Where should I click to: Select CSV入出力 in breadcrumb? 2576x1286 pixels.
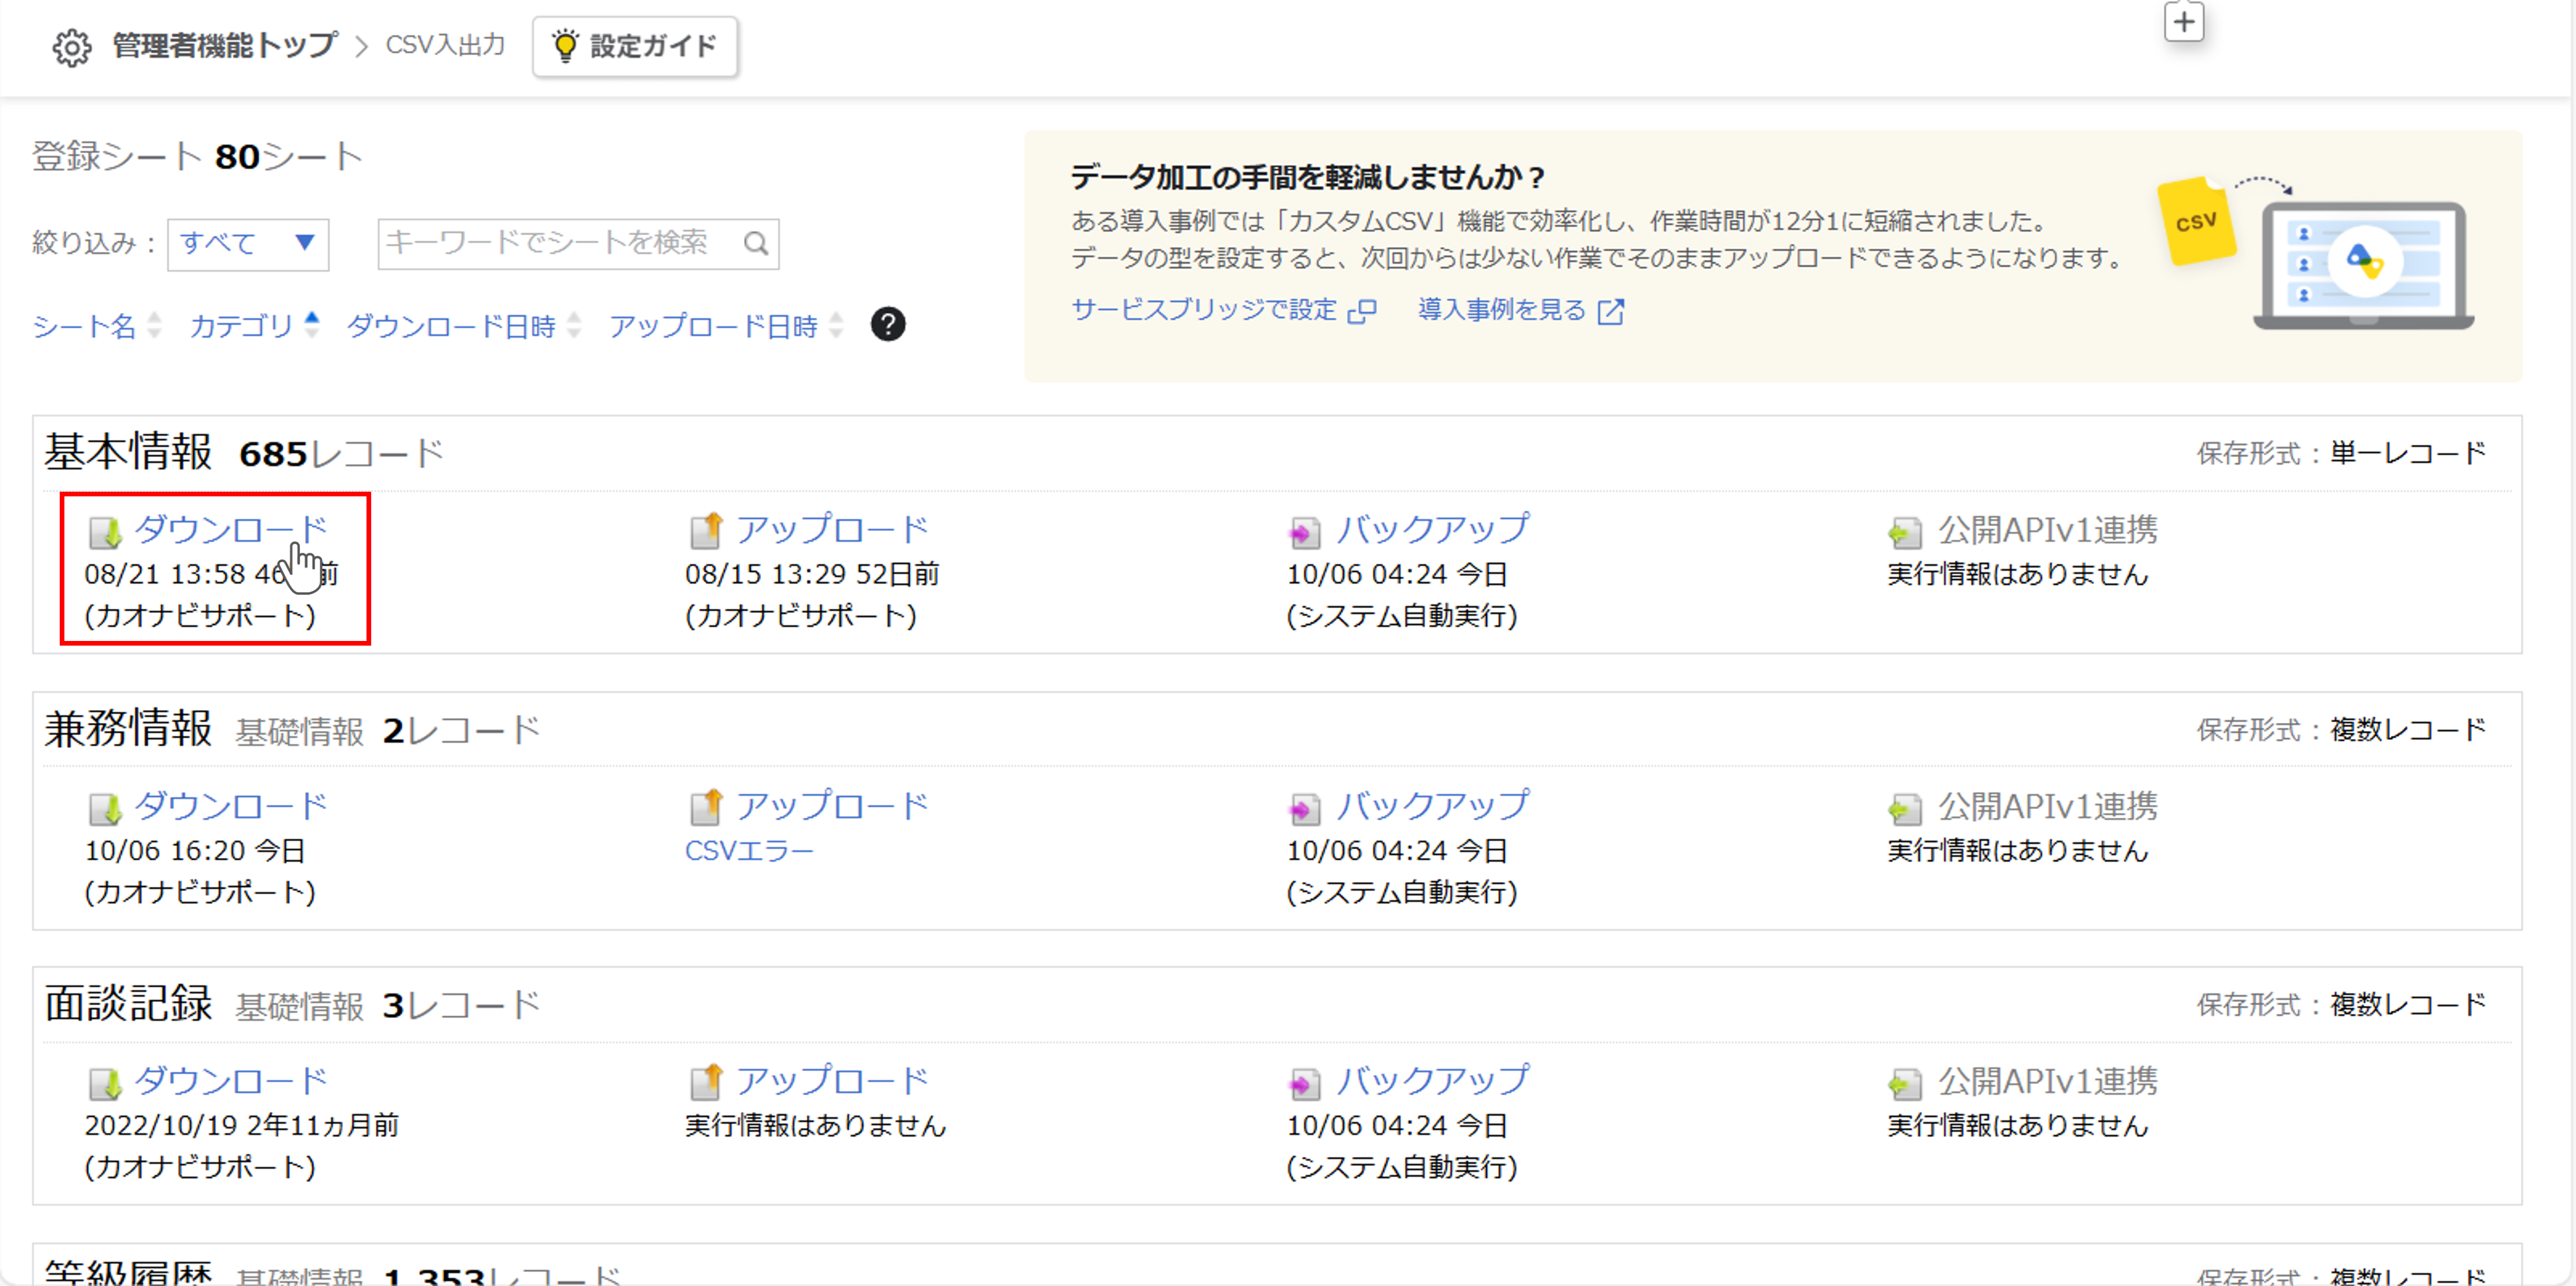[x=445, y=45]
